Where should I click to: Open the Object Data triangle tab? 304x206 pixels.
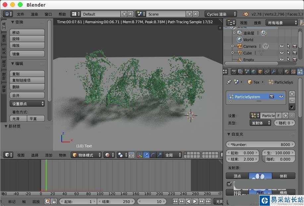click(x=280, y=72)
